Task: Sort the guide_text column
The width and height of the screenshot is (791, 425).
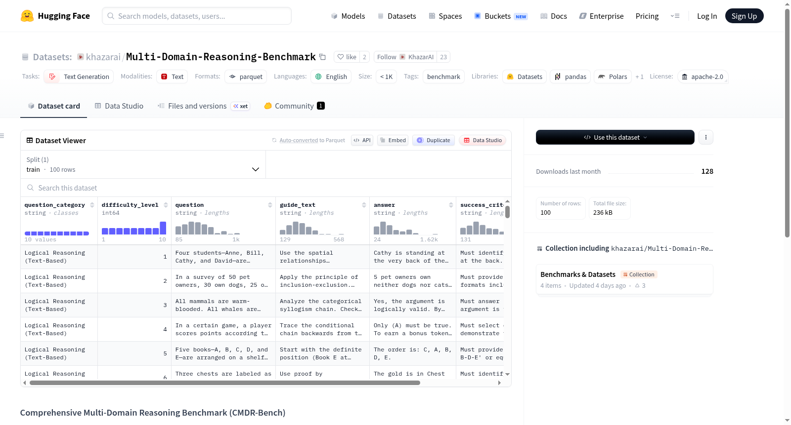Action: 364,205
